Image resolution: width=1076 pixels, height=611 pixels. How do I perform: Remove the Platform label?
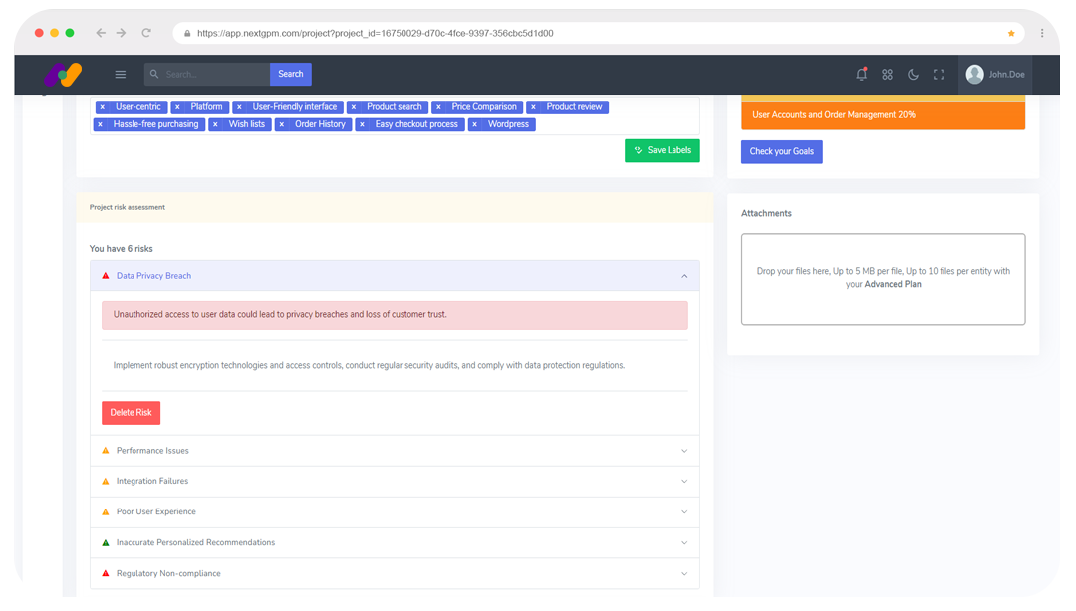tap(177, 107)
